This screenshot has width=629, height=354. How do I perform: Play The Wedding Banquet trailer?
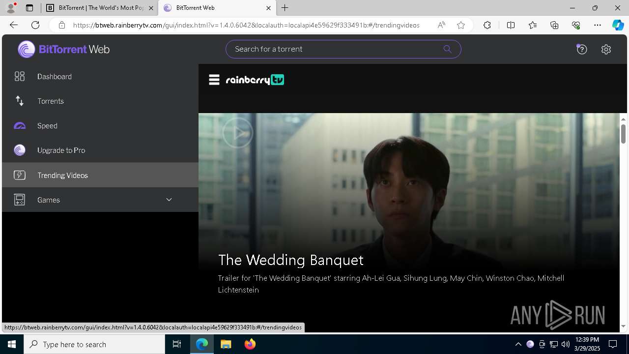pos(237,133)
